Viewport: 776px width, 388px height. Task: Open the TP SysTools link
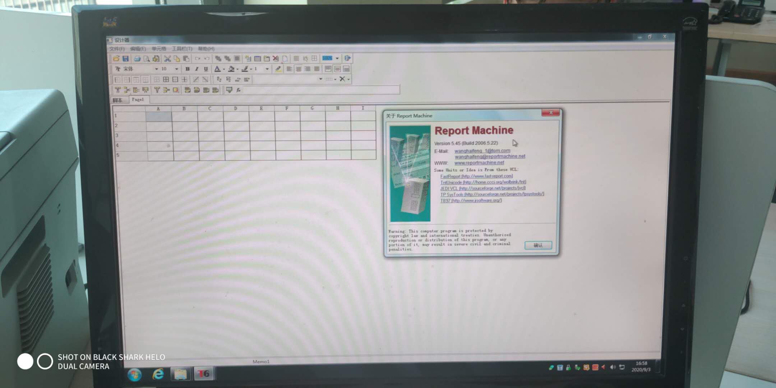492,194
